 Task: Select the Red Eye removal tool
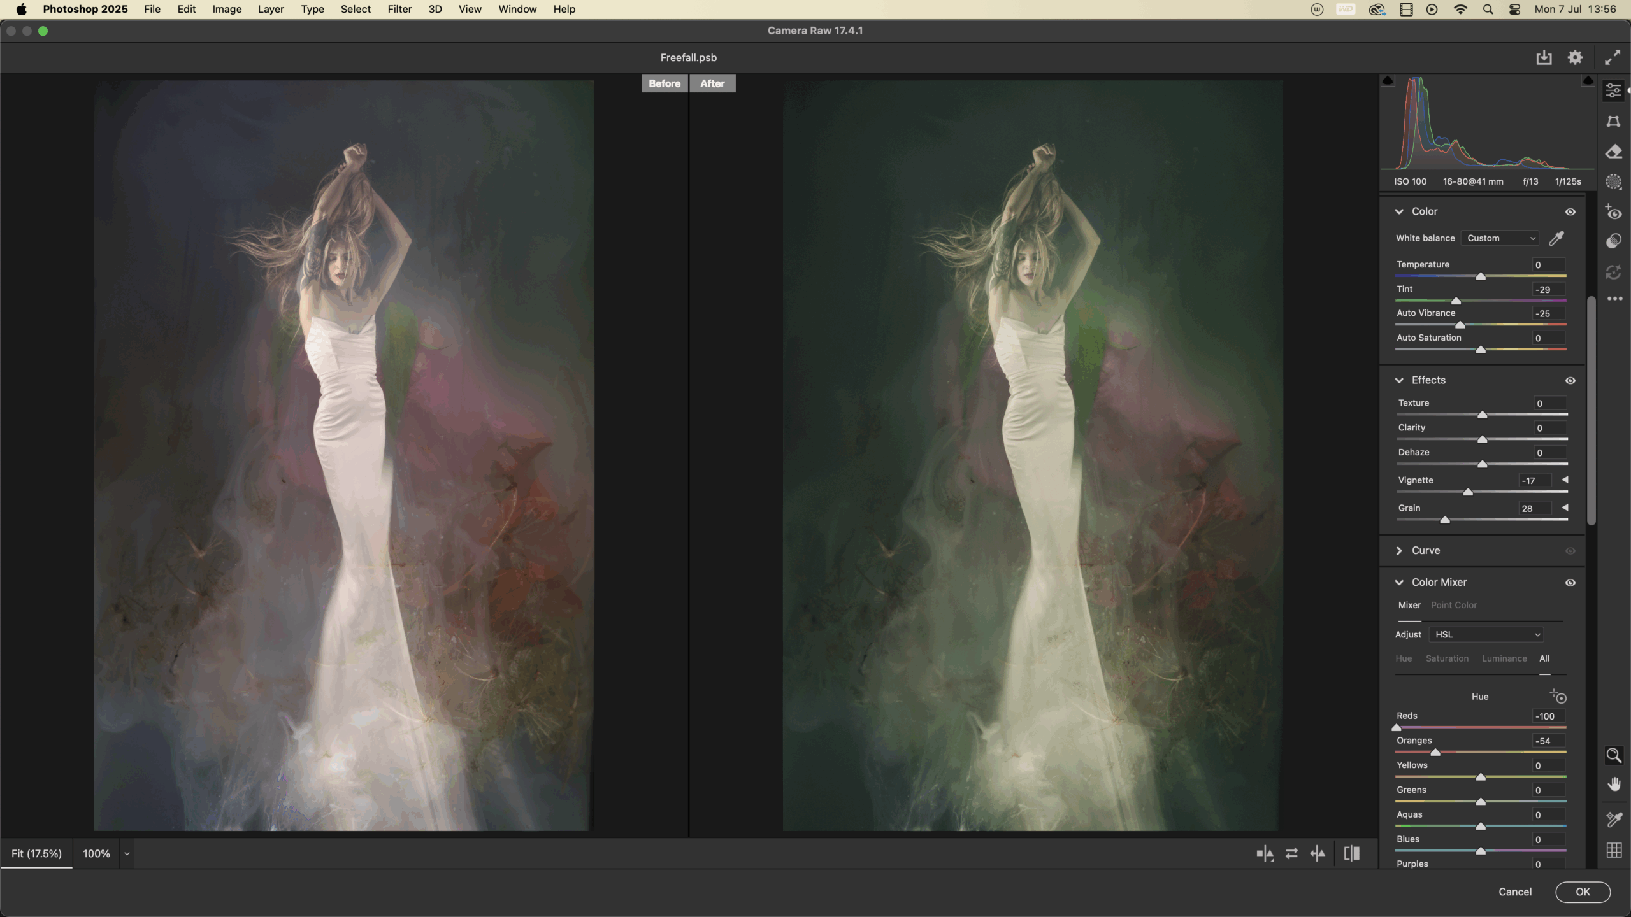coord(1613,212)
